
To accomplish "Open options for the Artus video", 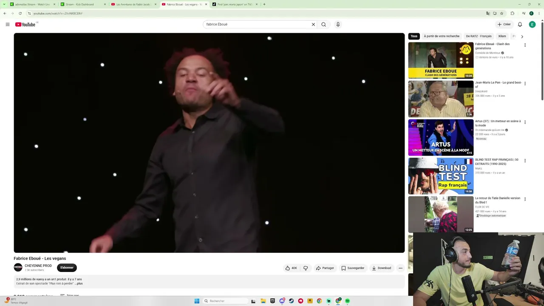I will coord(525,122).
